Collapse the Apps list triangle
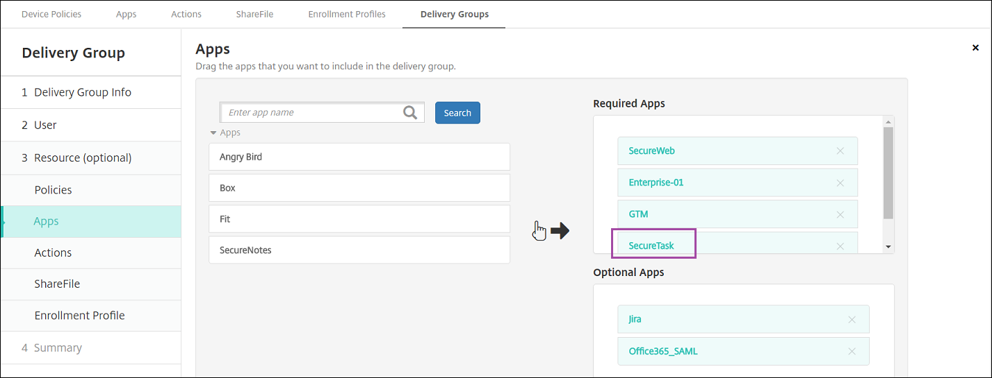The image size is (992, 378). pyautogui.click(x=213, y=132)
